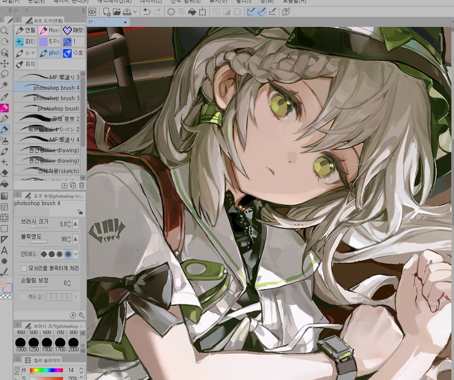Select the Correct line tool
The width and height of the screenshot is (454, 380).
click(4, 272)
